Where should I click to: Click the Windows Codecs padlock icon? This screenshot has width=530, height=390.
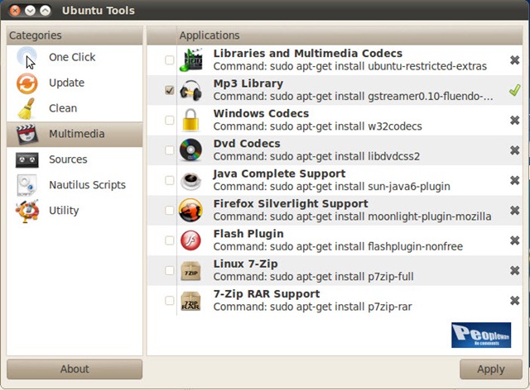pos(190,120)
